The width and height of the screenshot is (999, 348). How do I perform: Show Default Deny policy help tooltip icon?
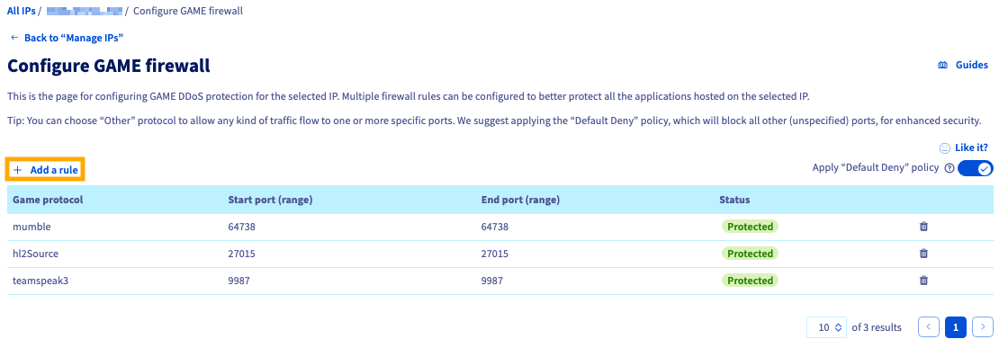point(949,168)
